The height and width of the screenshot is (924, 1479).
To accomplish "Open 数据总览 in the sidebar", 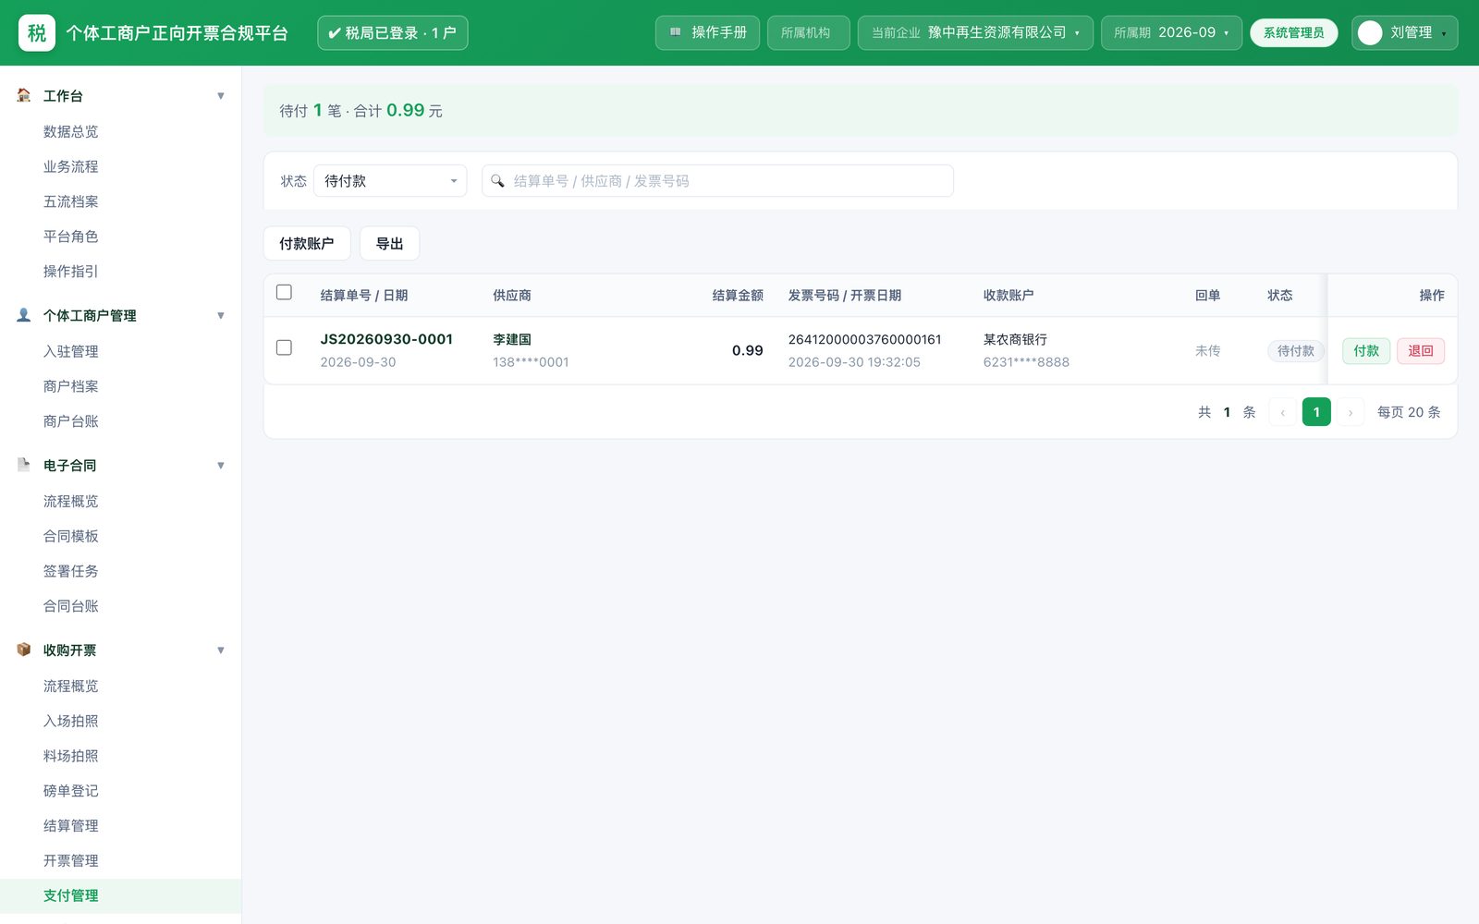I will (x=71, y=131).
